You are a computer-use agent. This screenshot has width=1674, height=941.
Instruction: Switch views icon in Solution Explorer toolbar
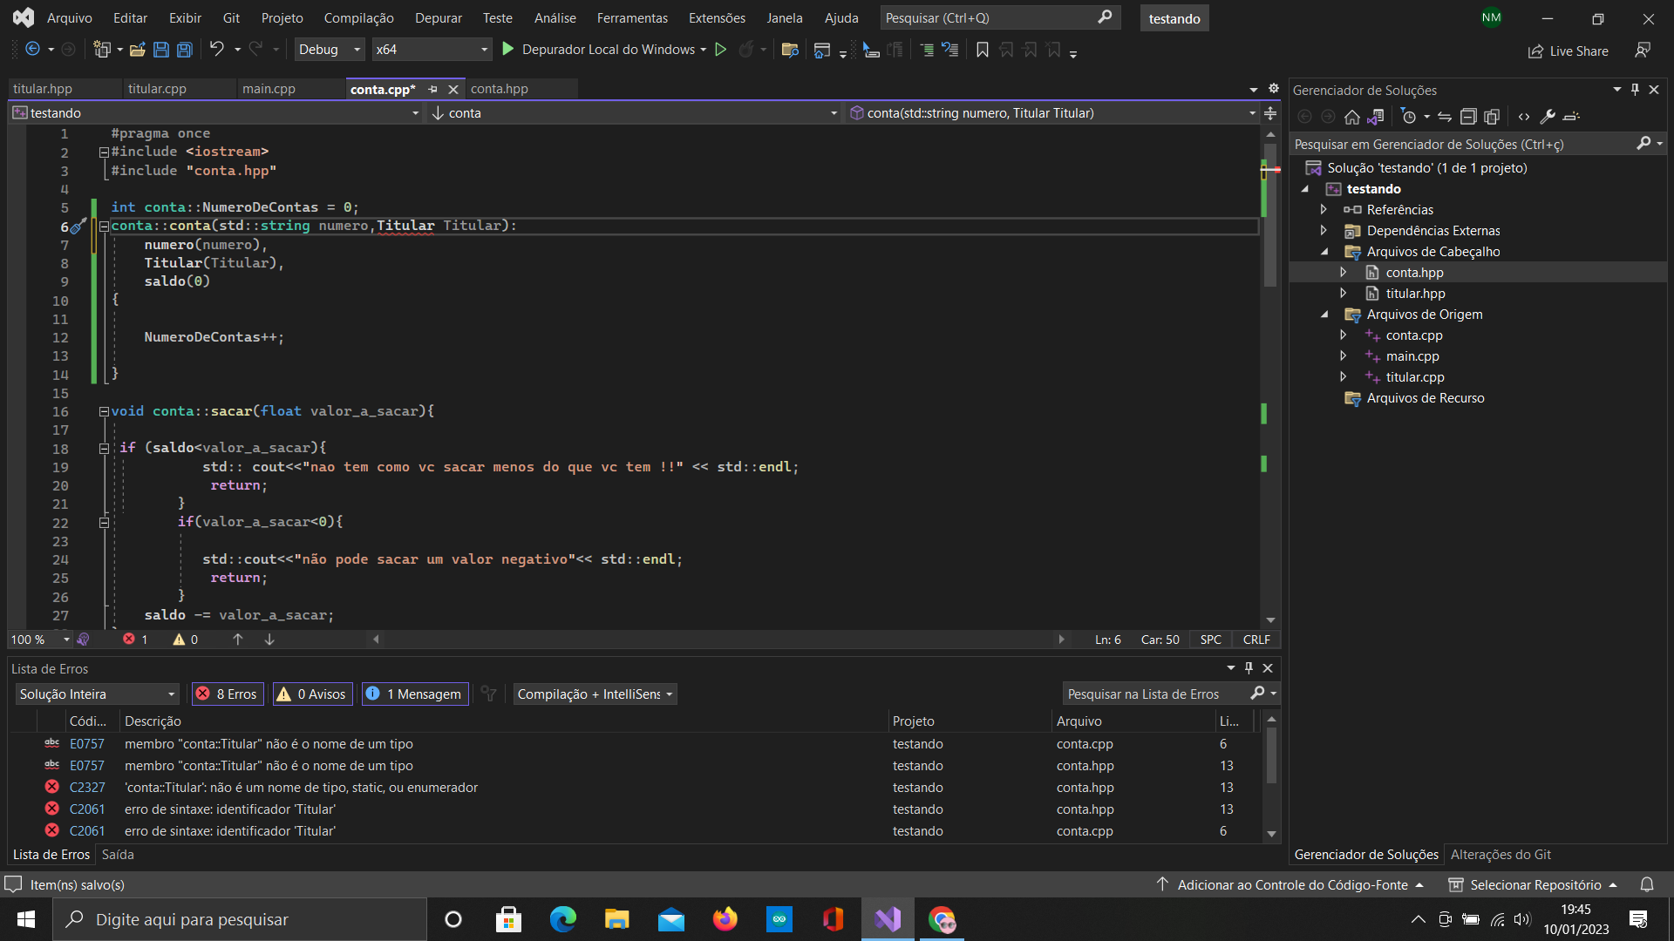(x=1376, y=117)
